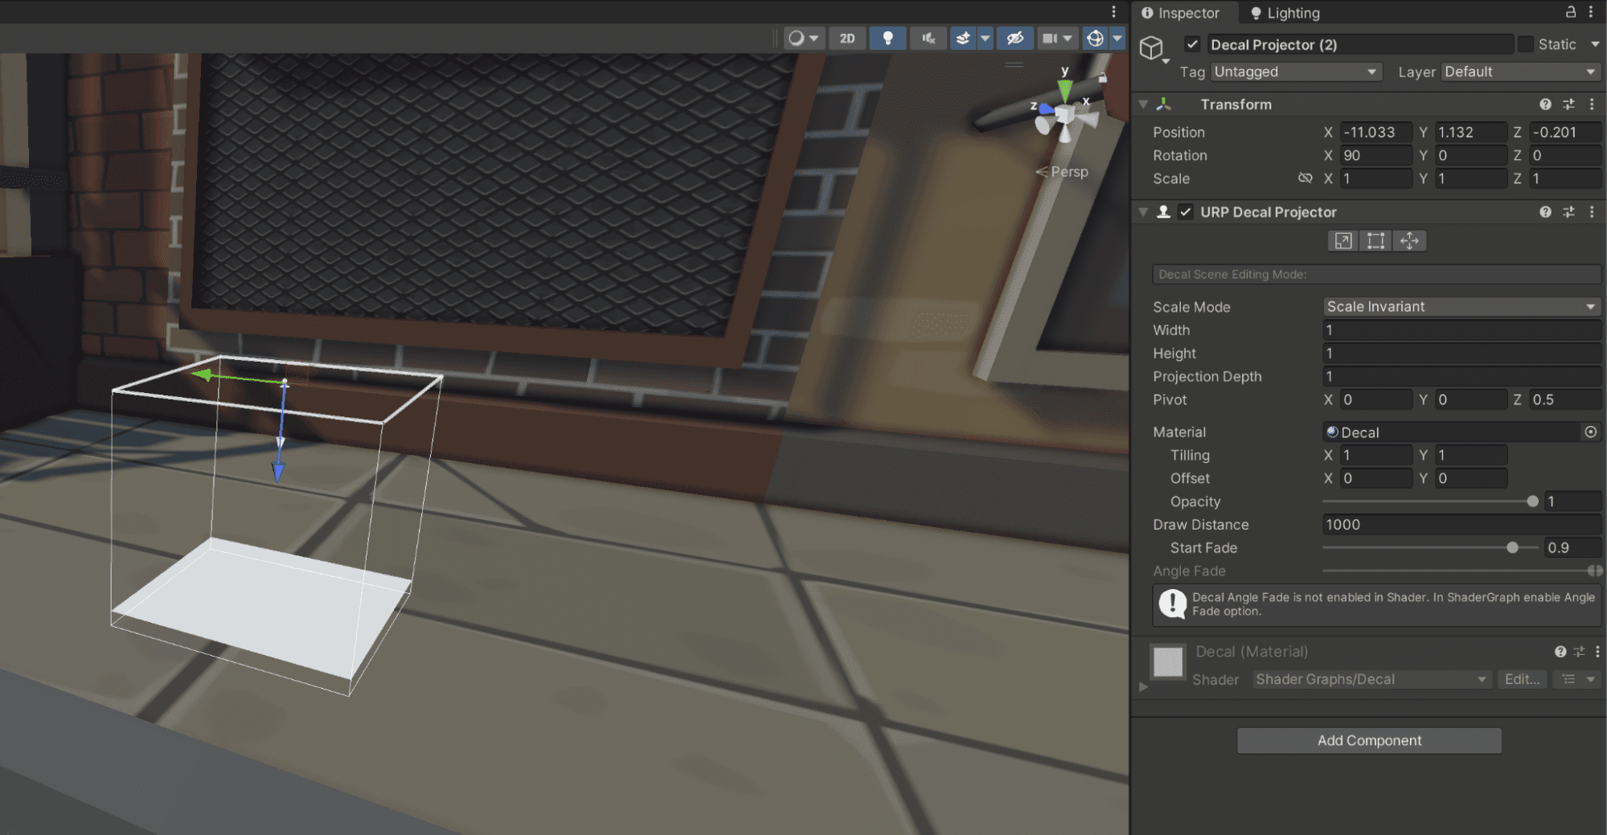Open the Layer dropdown showing Default

1520,72
